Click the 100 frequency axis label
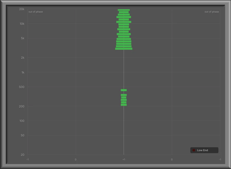Viewport: 231px width, 169px height. (x=22, y=121)
